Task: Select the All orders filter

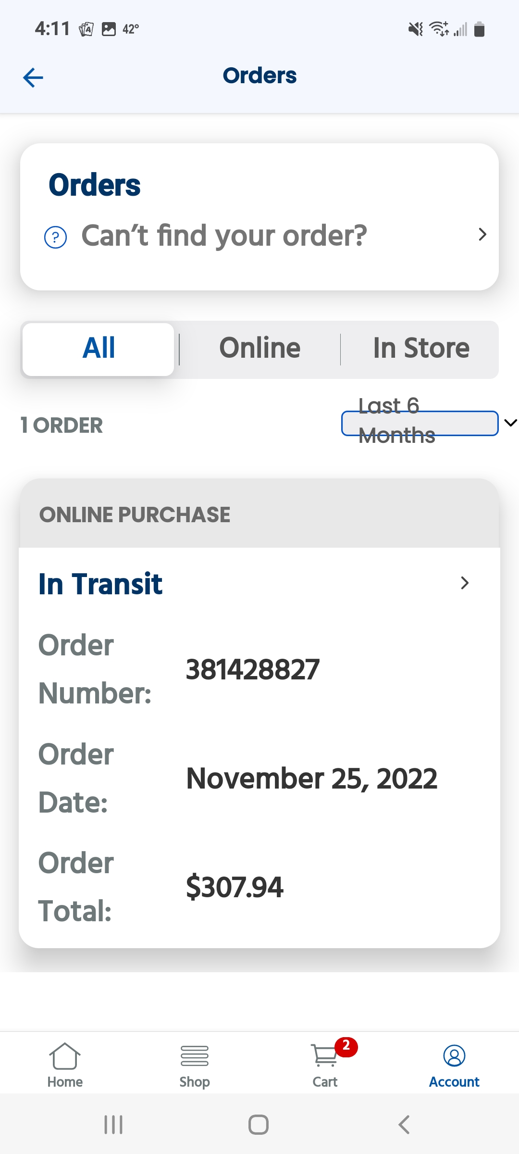Action: pyautogui.click(x=99, y=349)
